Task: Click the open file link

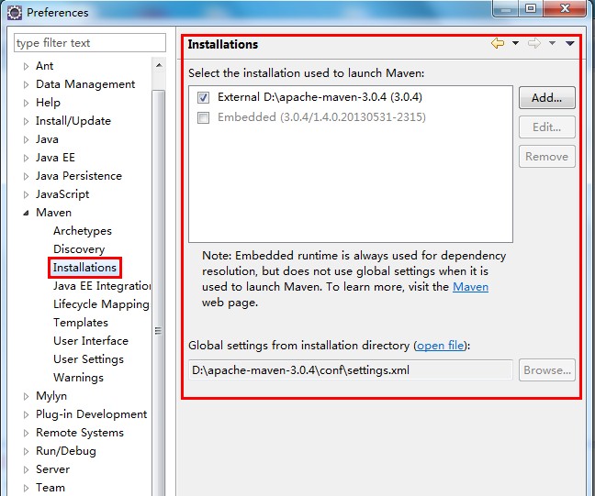Action: [x=440, y=346]
